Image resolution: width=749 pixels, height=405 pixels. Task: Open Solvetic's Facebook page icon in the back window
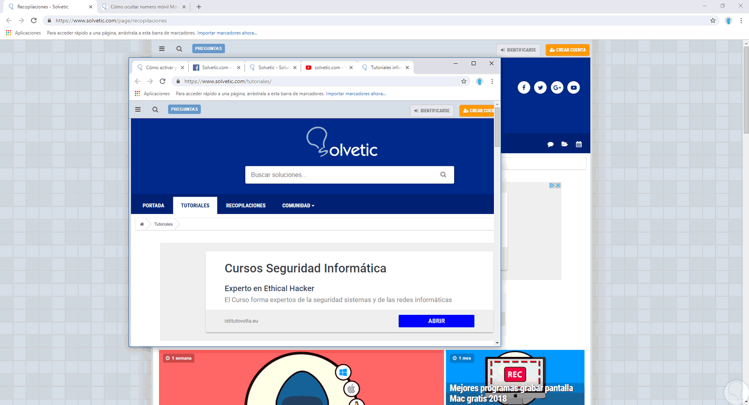(524, 87)
